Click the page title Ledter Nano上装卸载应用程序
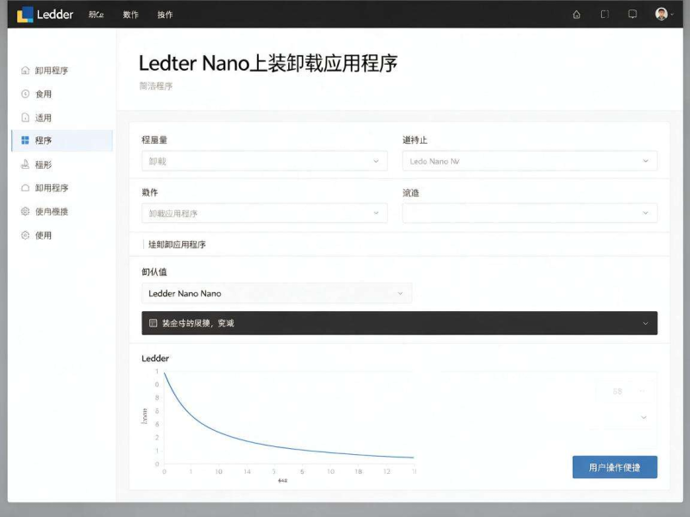 pos(268,63)
